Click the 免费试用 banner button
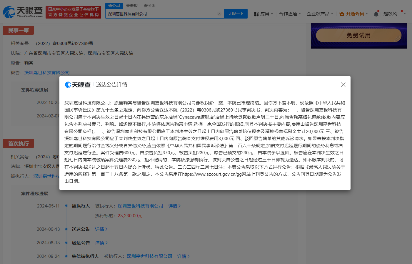The width and height of the screenshot is (412, 264). pyautogui.click(x=358, y=35)
